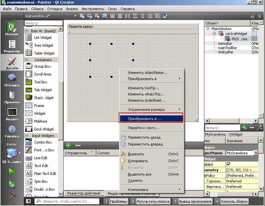The height and width of the screenshot is (206, 265).
Task: Open the Проблемы output pane
Action: tap(116, 201)
